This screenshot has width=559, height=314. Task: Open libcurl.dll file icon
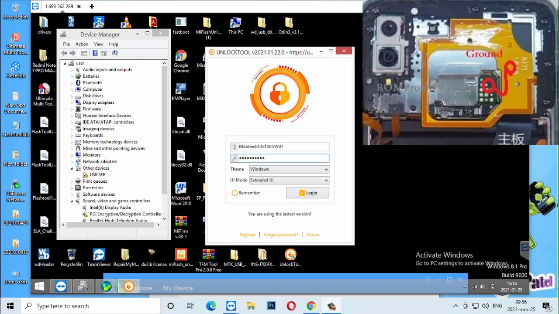point(181,125)
